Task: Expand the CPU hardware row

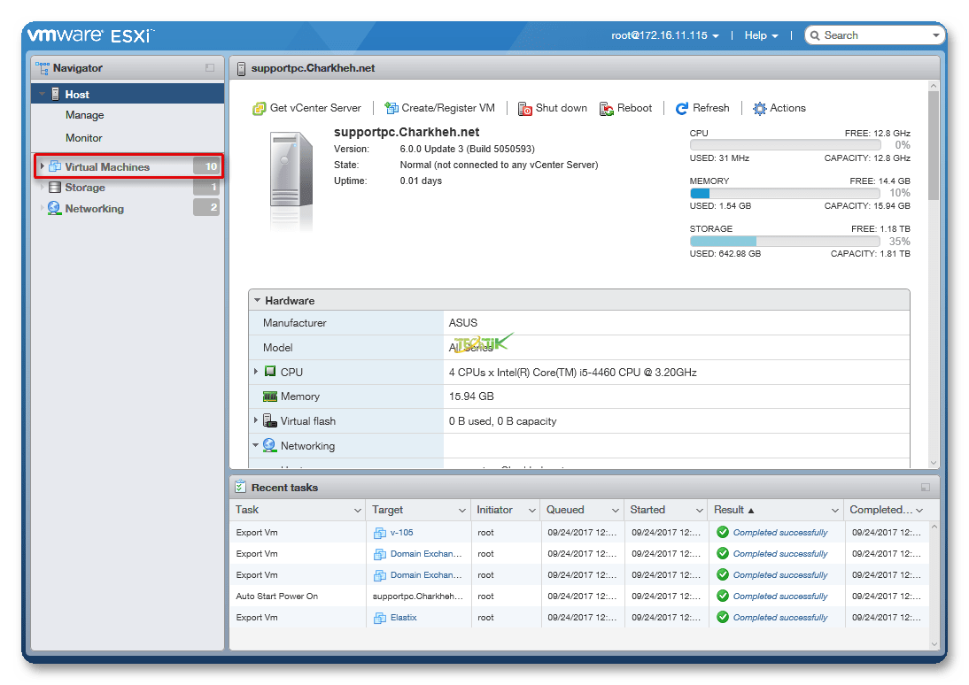Action: pyautogui.click(x=256, y=371)
